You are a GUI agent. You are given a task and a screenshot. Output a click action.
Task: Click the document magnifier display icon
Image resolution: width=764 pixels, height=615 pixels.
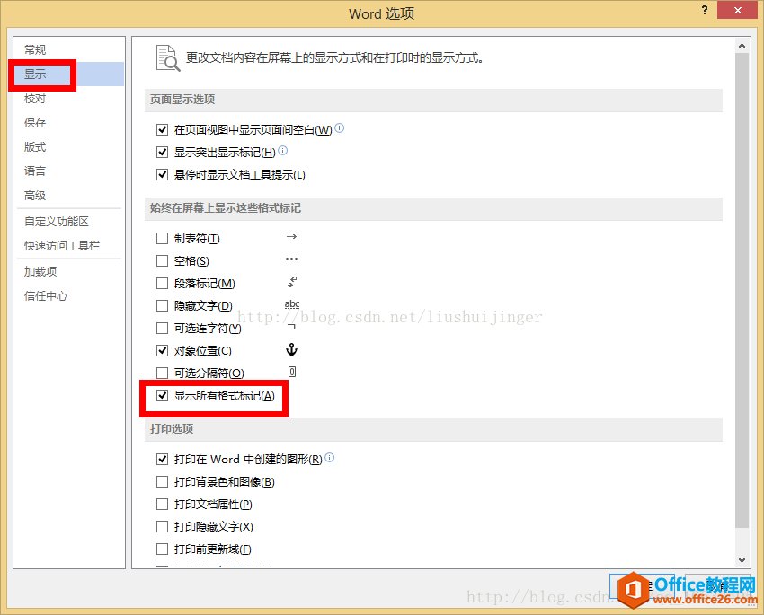(167, 57)
